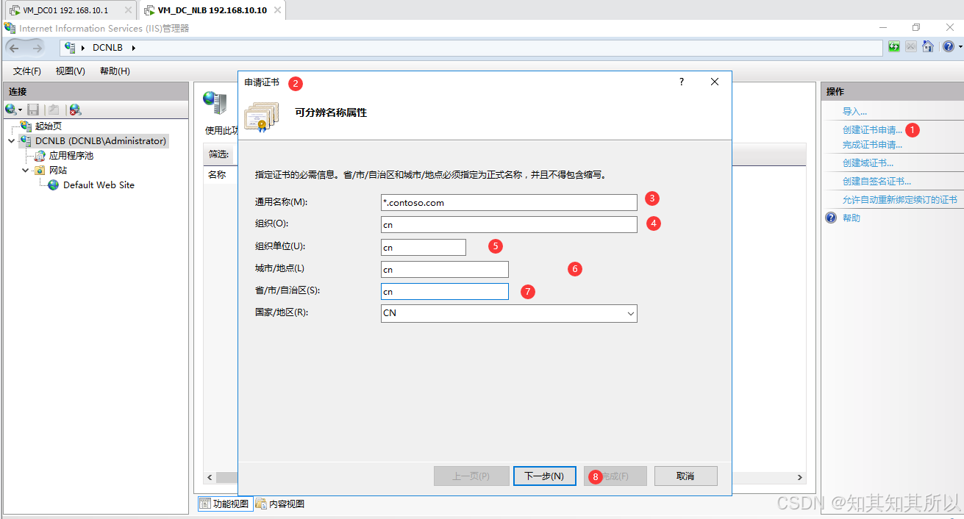Click the navigation forward arrow
This screenshot has width=964, height=519.
coord(38,48)
